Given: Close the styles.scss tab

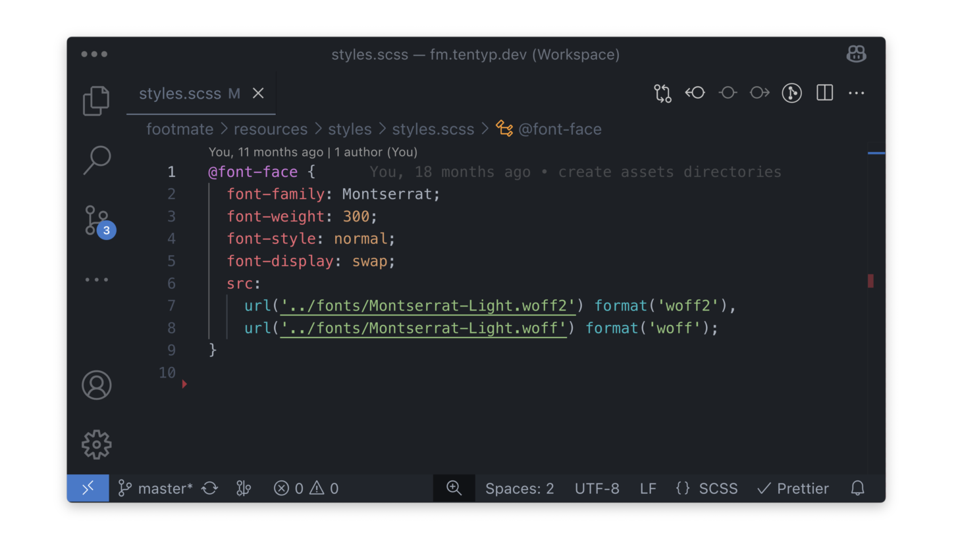Looking at the screenshot, I should [x=258, y=93].
